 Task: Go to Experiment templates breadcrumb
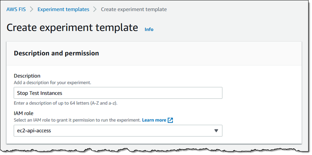click(63, 9)
